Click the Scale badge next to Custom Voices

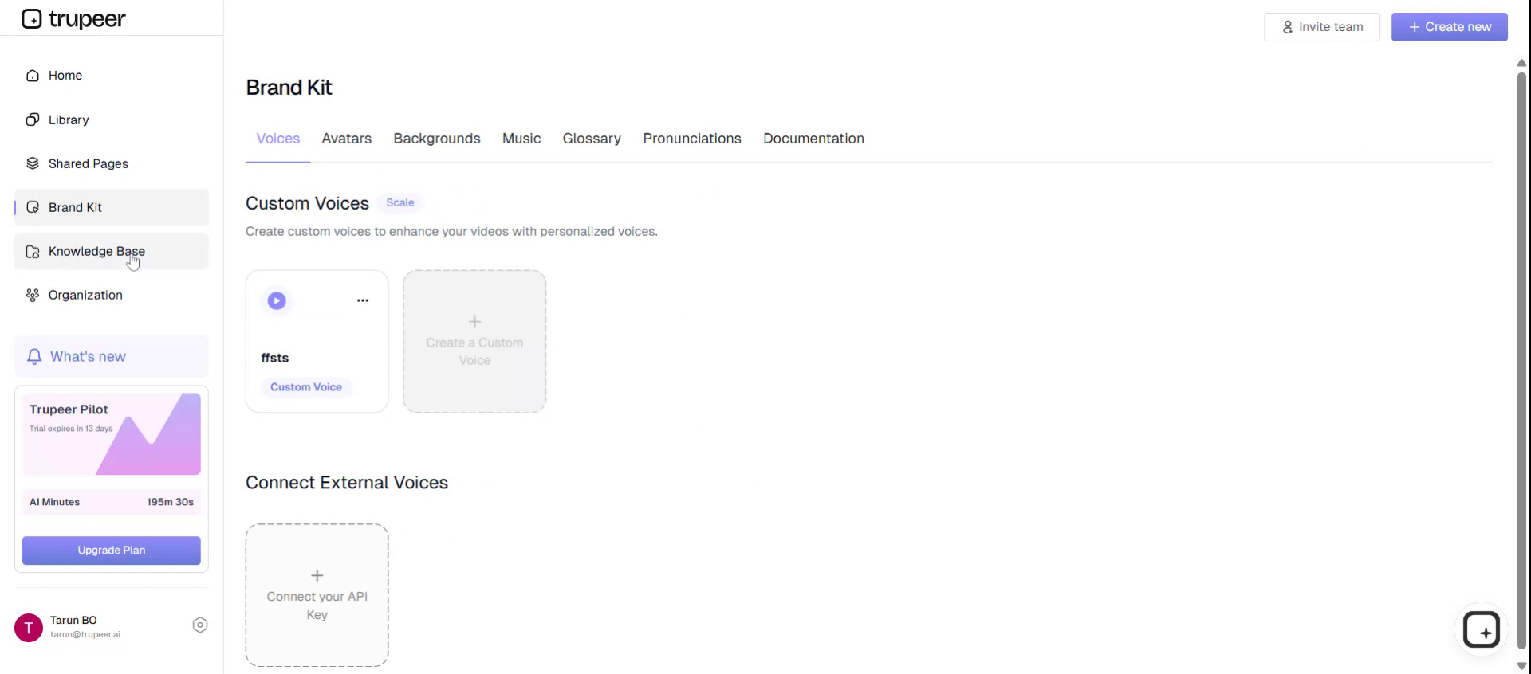coord(400,203)
